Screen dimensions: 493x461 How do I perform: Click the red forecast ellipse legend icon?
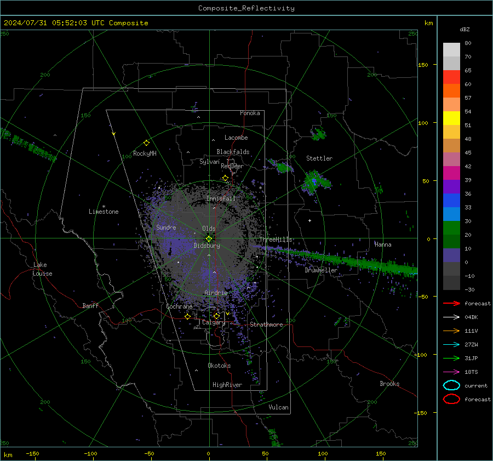tap(451, 399)
